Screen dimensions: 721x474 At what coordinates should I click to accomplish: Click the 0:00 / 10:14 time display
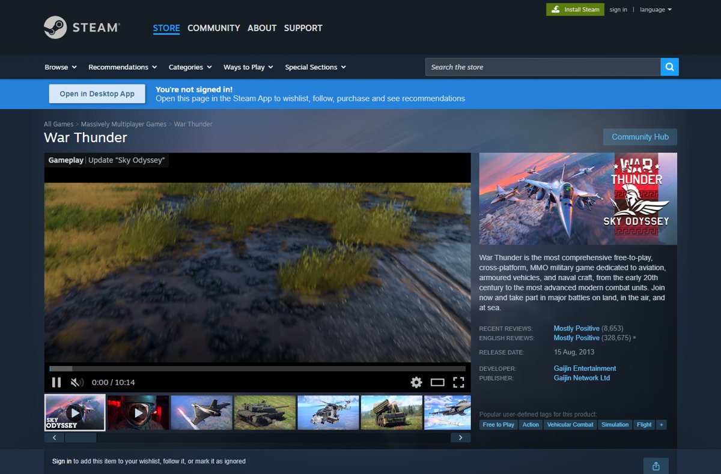click(113, 382)
